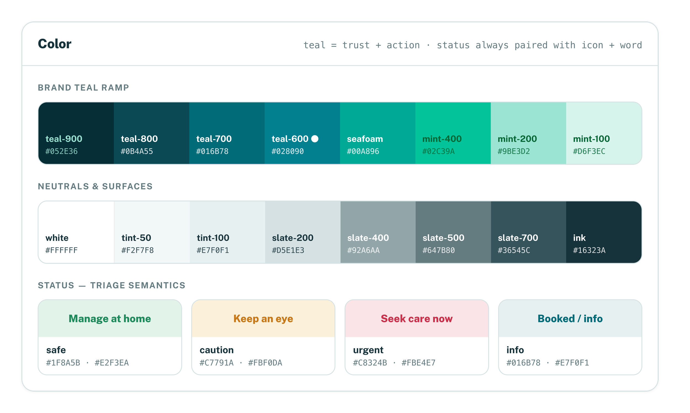690x413 pixels.
Task: Choose the teal-600 brand swatch
Action: (302, 133)
